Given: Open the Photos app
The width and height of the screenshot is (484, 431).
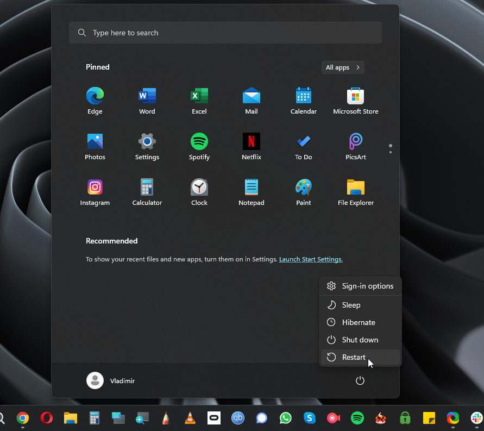Looking at the screenshot, I should (x=95, y=147).
